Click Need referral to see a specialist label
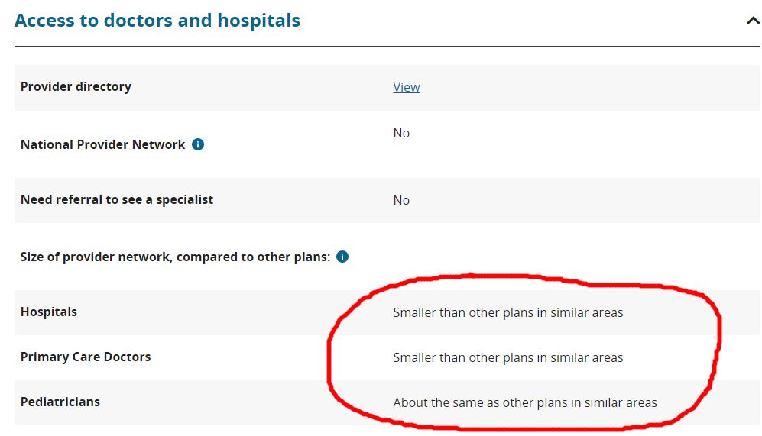The height and width of the screenshot is (436, 762). click(117, 199)
